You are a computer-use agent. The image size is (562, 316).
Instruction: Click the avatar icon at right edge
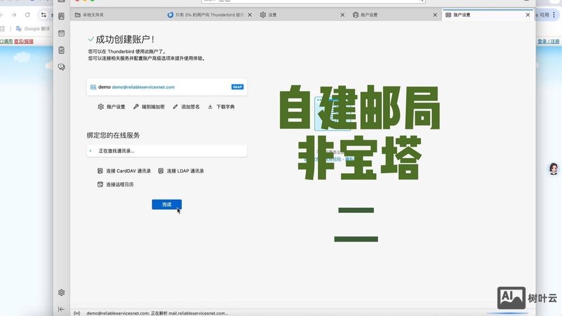tap(554, 169)
